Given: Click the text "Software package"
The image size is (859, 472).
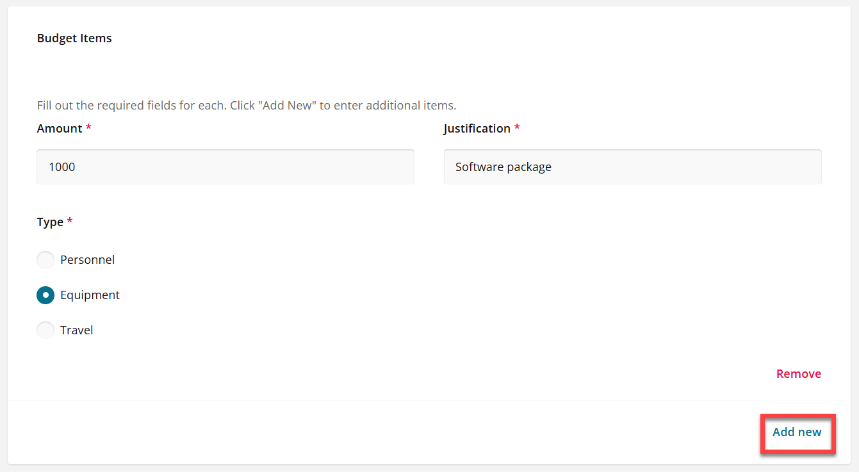Looking at the screenshot, I should (x=502, y=167).
